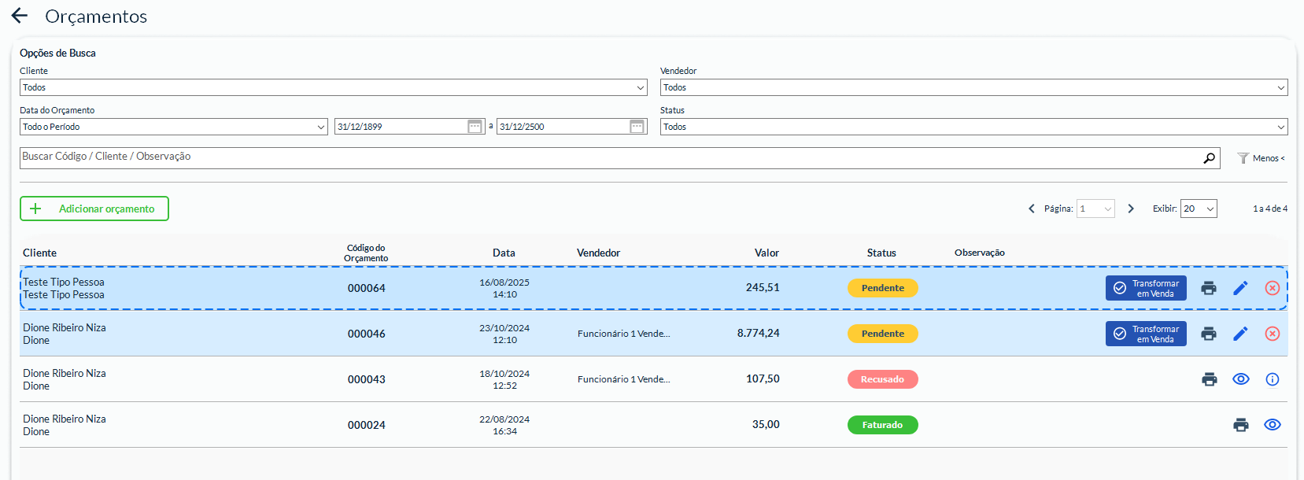Open info icon for budget 000043

pyautogui.click(x=1272, y=379)
